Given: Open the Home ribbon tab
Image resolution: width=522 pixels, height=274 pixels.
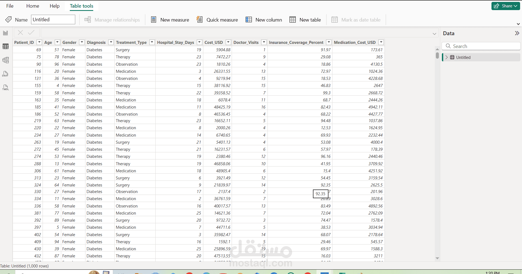Looking at the screenshot, I should (x=33, y=6).
